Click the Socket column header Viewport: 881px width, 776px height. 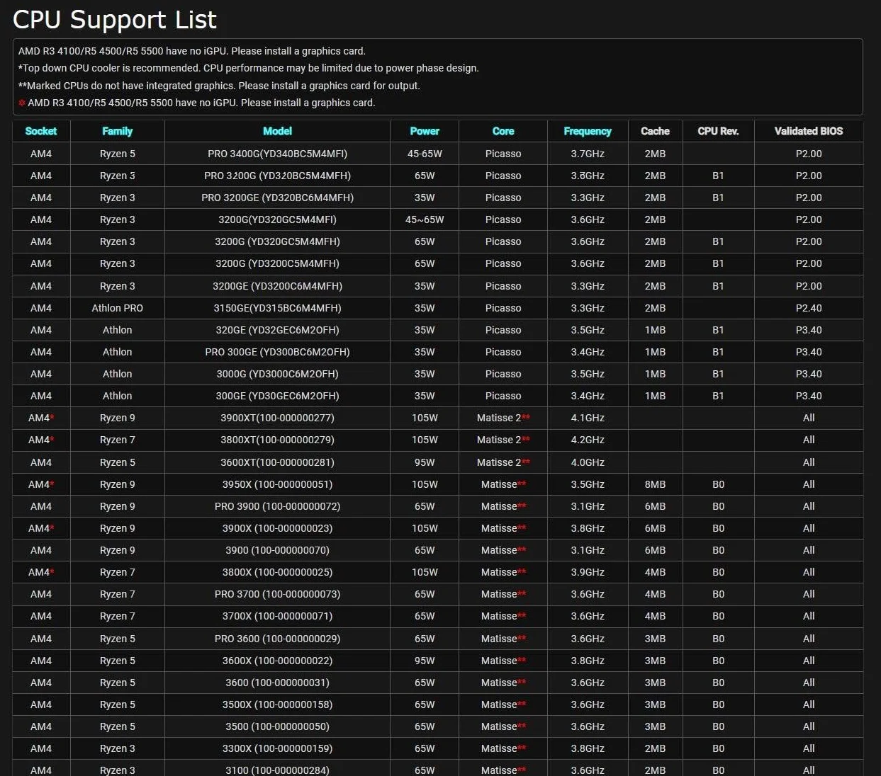coord(41,131)
